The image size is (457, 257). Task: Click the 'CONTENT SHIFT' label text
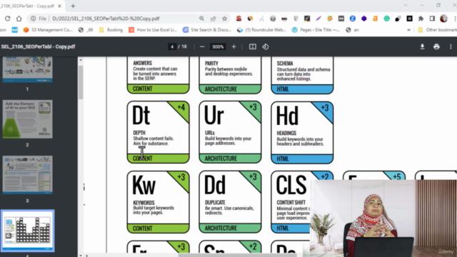pos(291,202)
